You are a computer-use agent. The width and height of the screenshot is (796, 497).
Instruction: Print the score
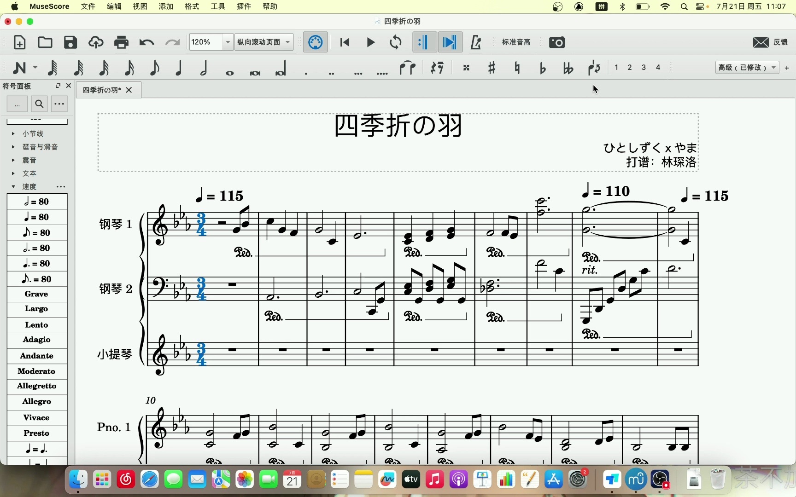121,42
